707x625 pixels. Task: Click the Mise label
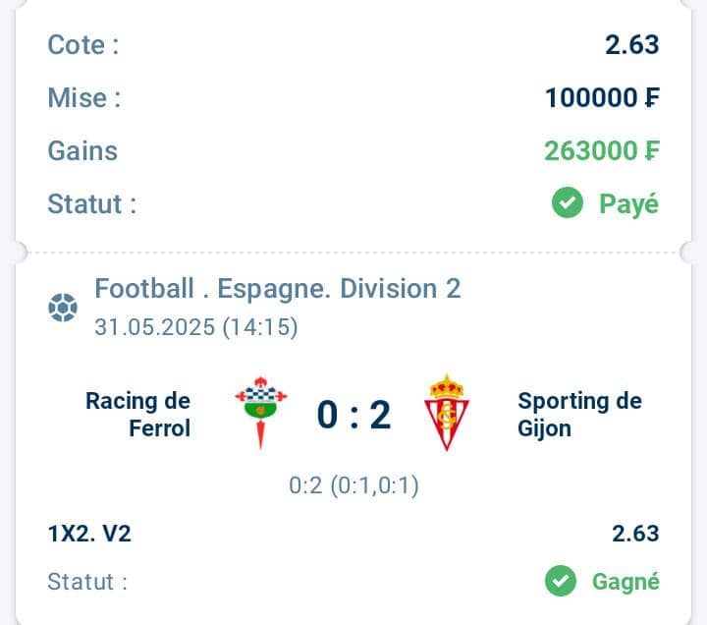coord(84,97)
